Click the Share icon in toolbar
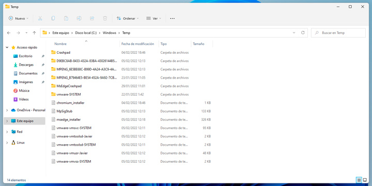This screenshot has width=372, height=186. pyautogui.click(x=92, y=18)
